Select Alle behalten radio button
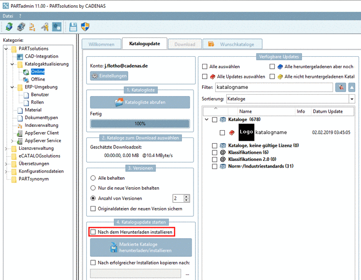 [93, 178]
